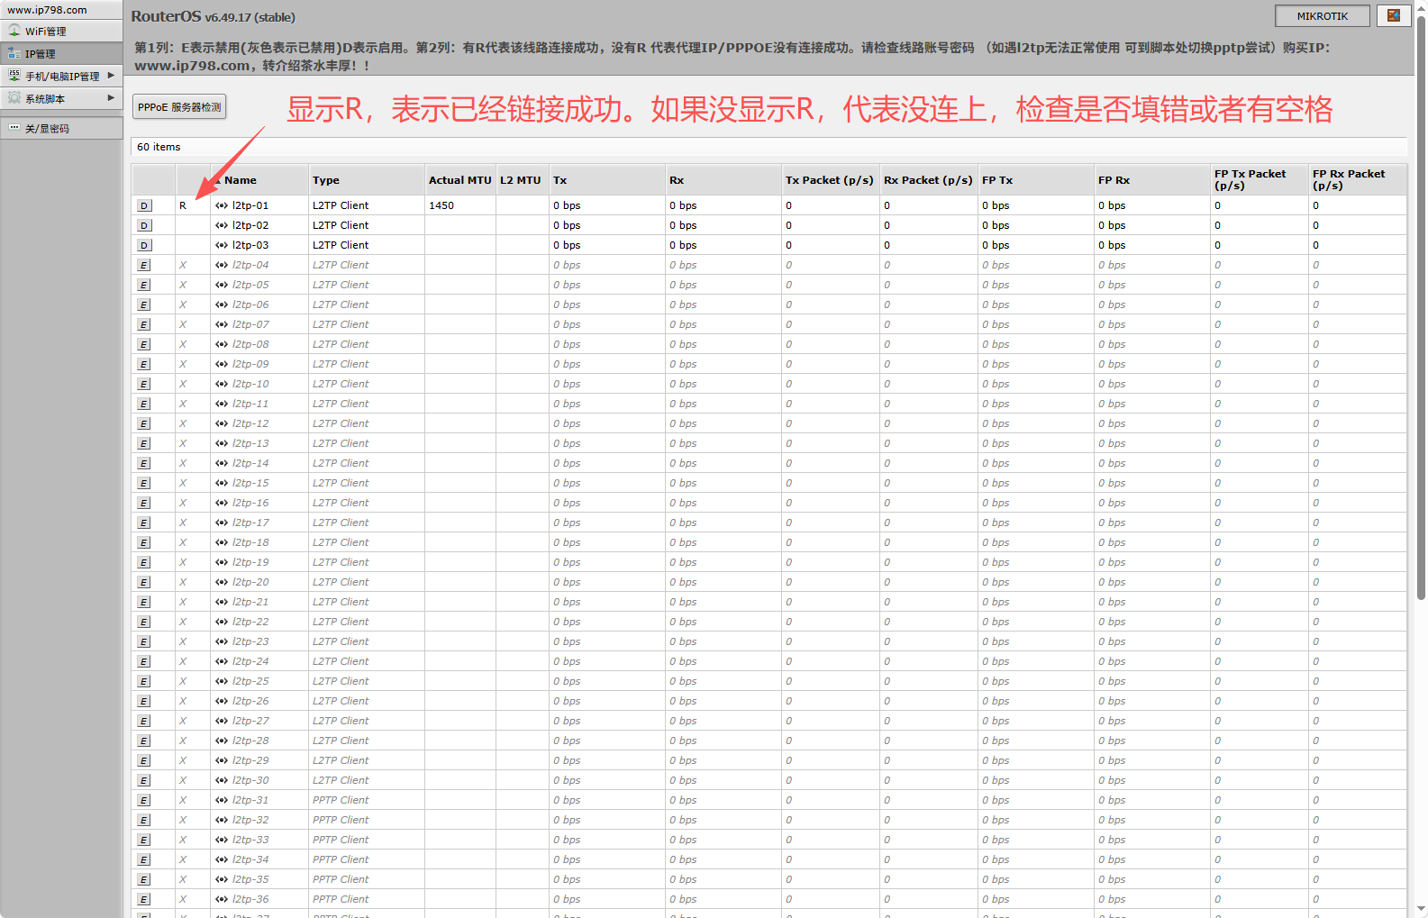Sort by the FP Rx column header

[1152, 180]
